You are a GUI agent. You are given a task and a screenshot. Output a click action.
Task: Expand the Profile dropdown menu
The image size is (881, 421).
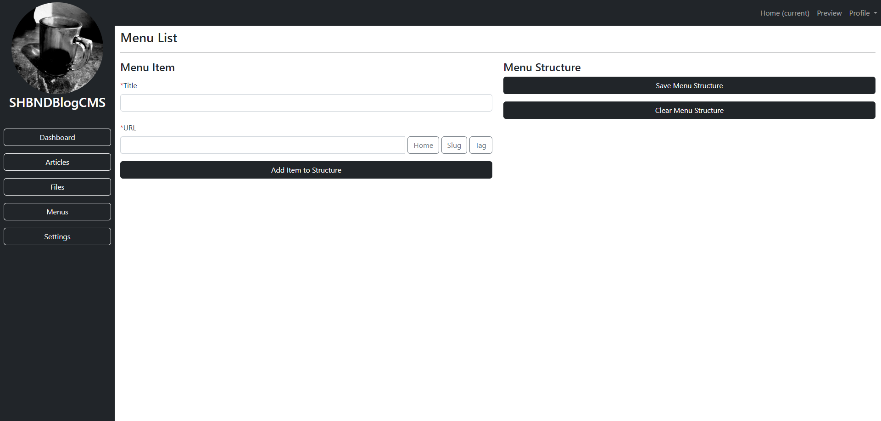(x=863, y=13)
